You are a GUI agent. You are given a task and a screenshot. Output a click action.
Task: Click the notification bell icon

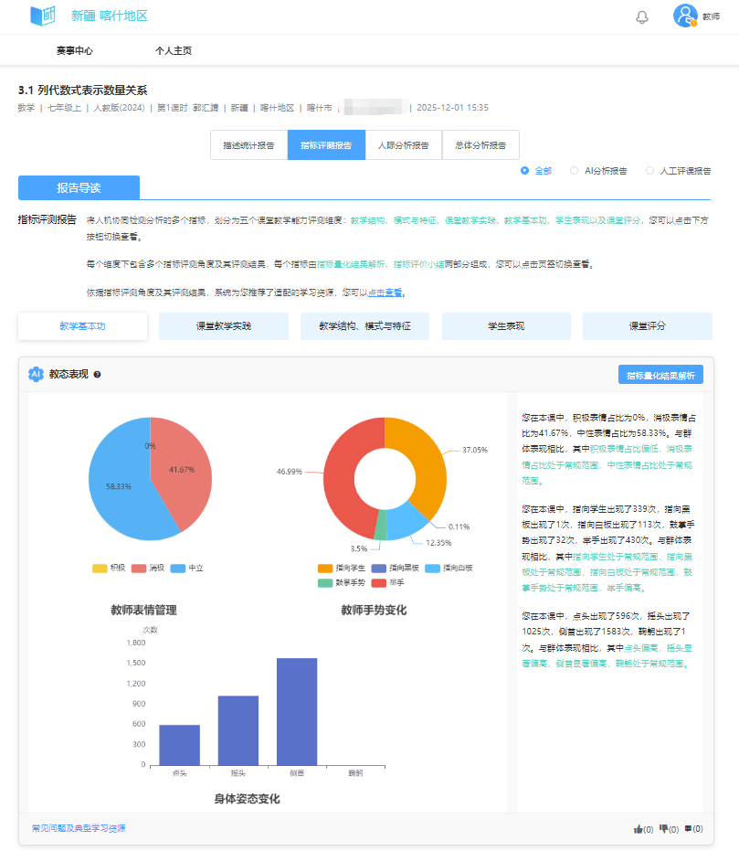click(x=641, y=16)
